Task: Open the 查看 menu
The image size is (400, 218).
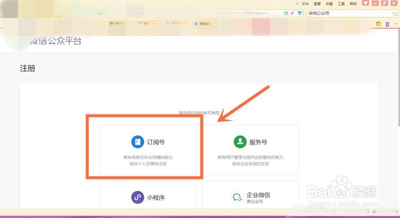Action: click(317, 4)
